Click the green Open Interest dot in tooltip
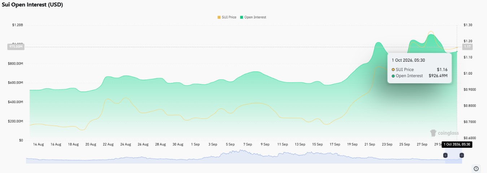Screen dimensions: 487x173 pos(393,76)
